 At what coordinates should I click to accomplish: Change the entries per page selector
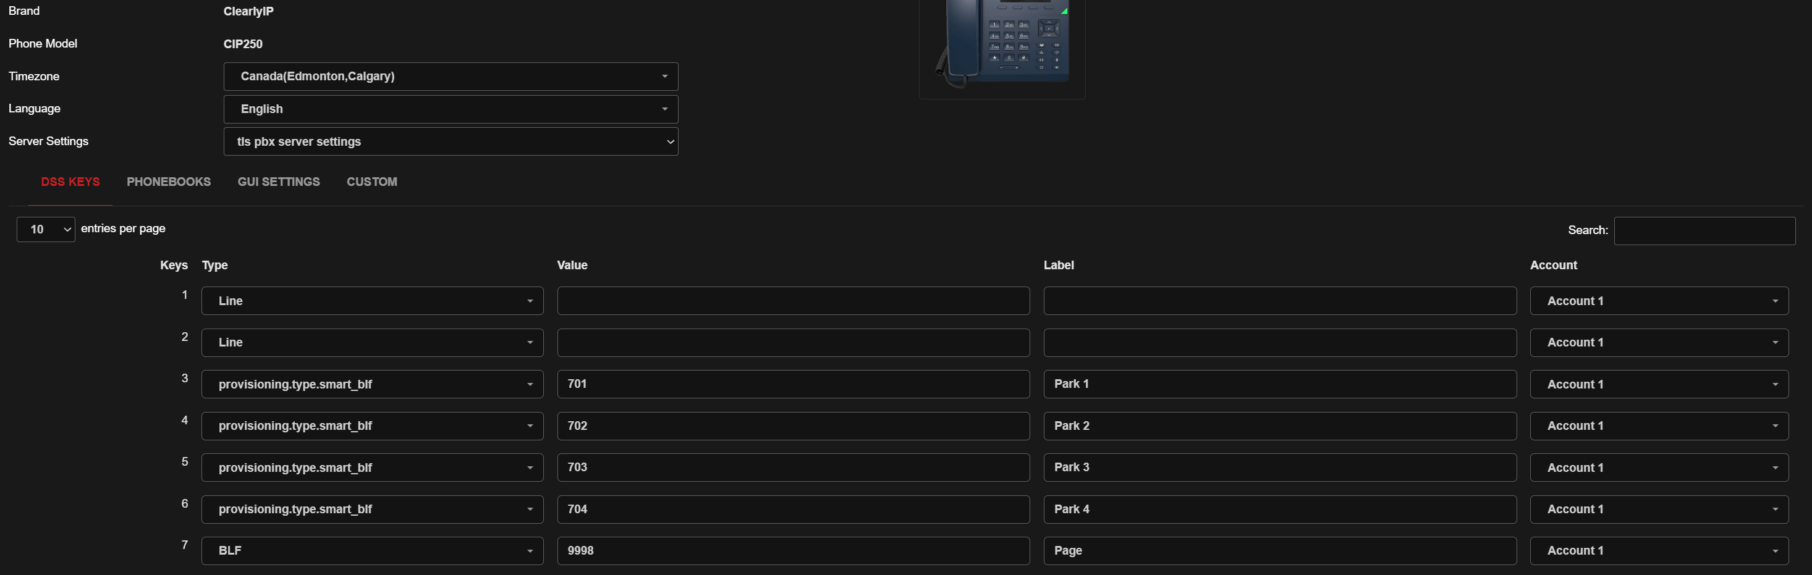(x=46, y=229)
